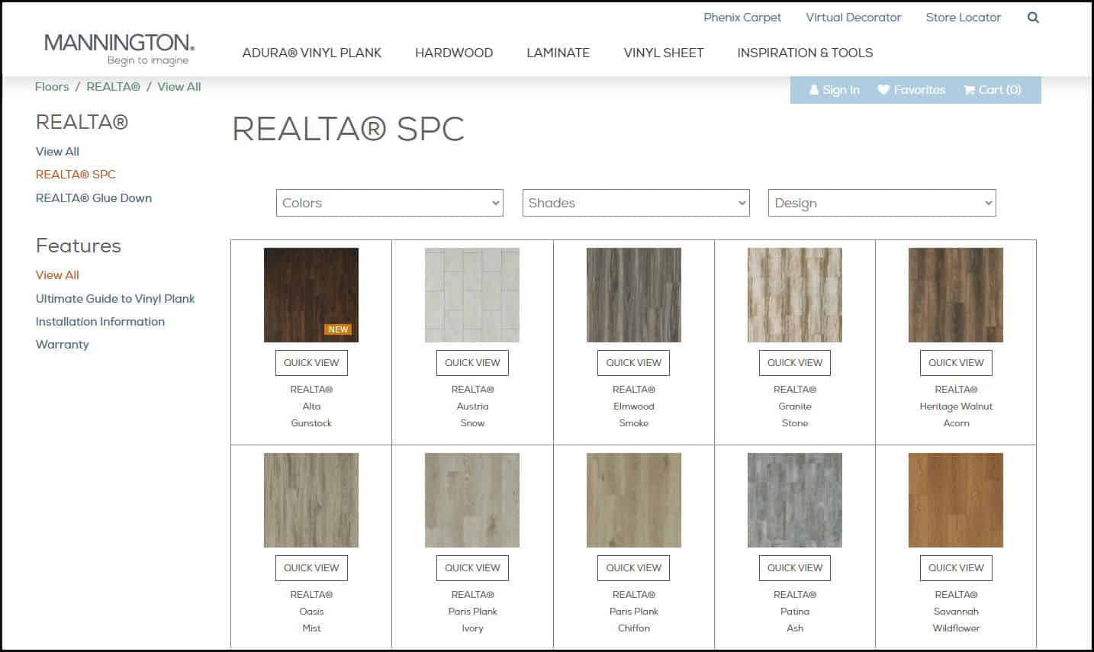Open Inspiration & Tools menu

click(805, 53)
